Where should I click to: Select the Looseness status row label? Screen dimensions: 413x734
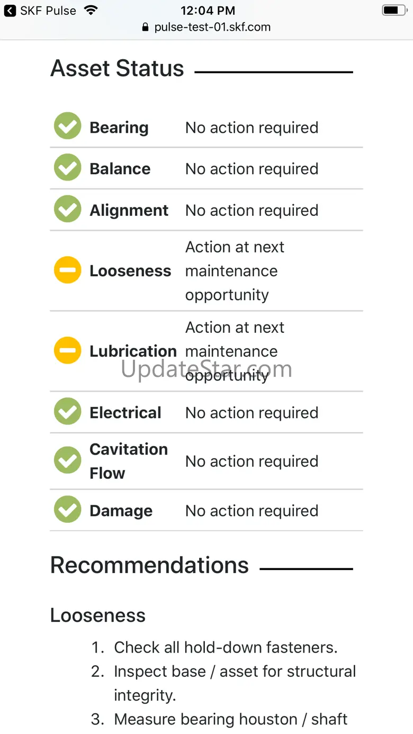pos(130,271)
